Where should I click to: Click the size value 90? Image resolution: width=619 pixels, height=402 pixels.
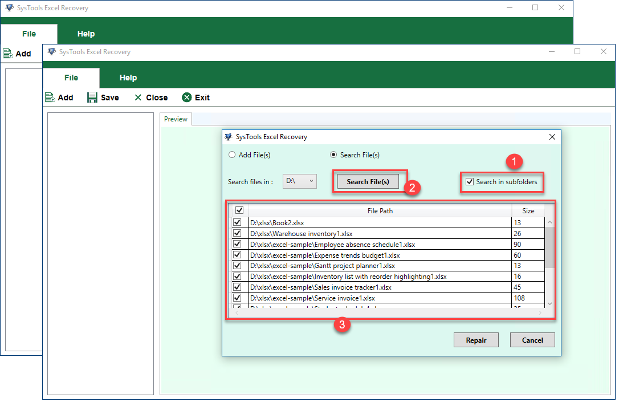tap(517, 245)
